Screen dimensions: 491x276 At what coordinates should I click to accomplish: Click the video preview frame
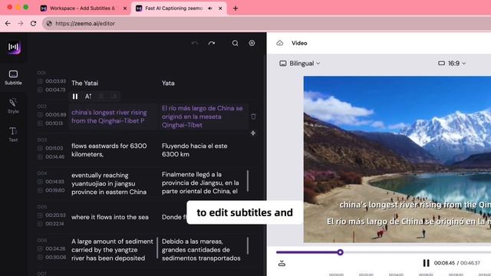pos(397,159)
